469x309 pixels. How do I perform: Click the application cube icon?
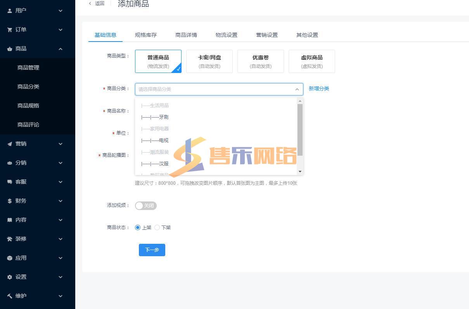pos(10,258)
